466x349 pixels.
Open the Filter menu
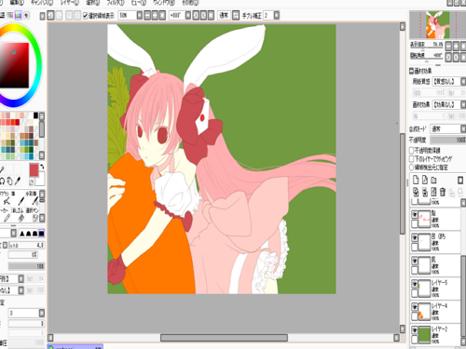click(x=116, y=3)
